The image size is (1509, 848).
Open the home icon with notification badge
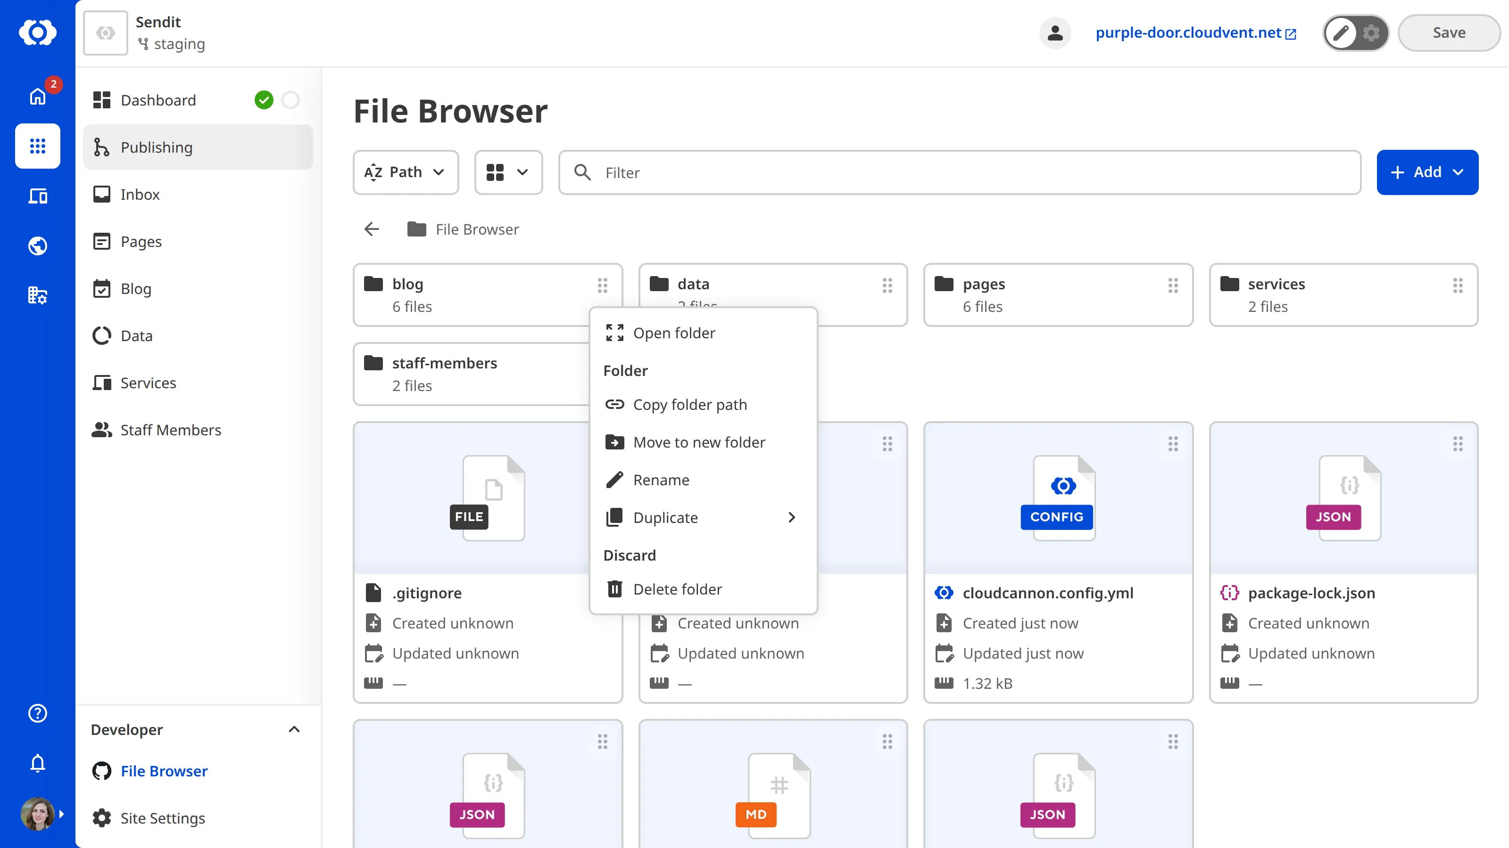pos(38,96)
